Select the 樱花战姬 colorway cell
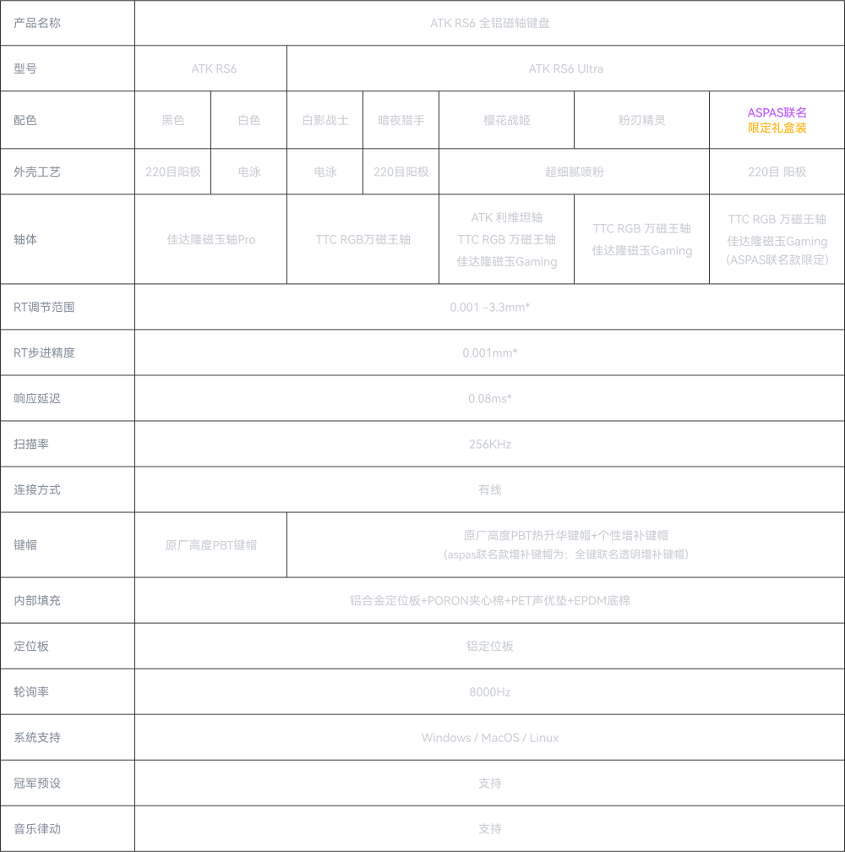Image resolution: width=845 pixels, height=852 pixels. click(x=506, y=120)
